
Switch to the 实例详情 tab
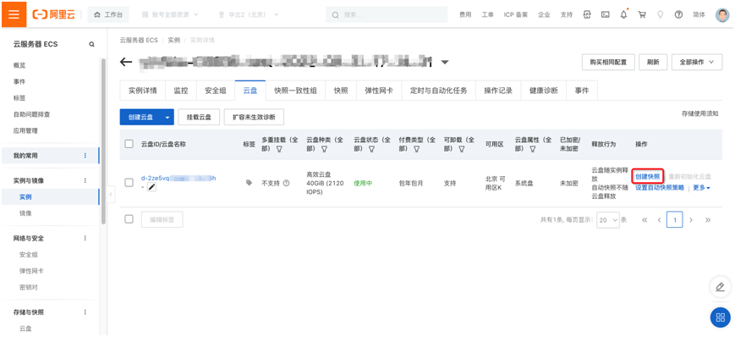pos(142,91)
